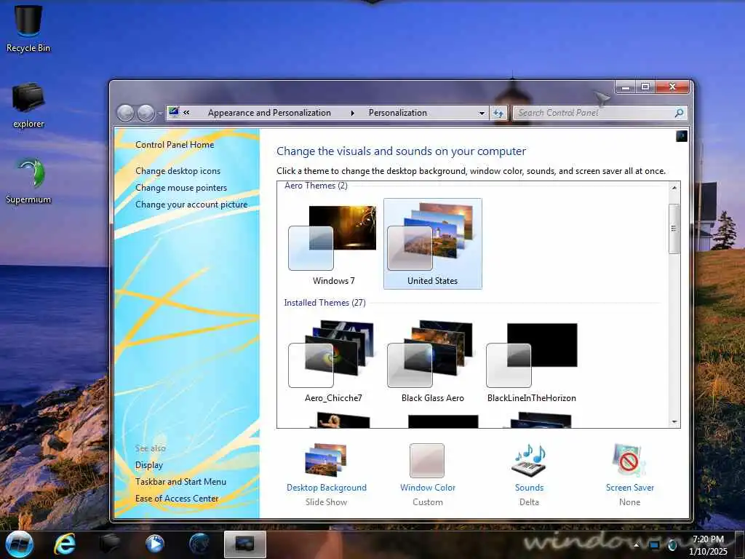Open the address bar history dropdown

pyautogui.click(x=482, y=113)
